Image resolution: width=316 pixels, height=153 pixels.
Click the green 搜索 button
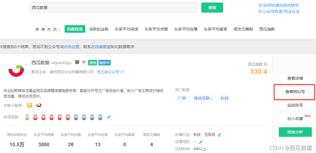point(212,8)
